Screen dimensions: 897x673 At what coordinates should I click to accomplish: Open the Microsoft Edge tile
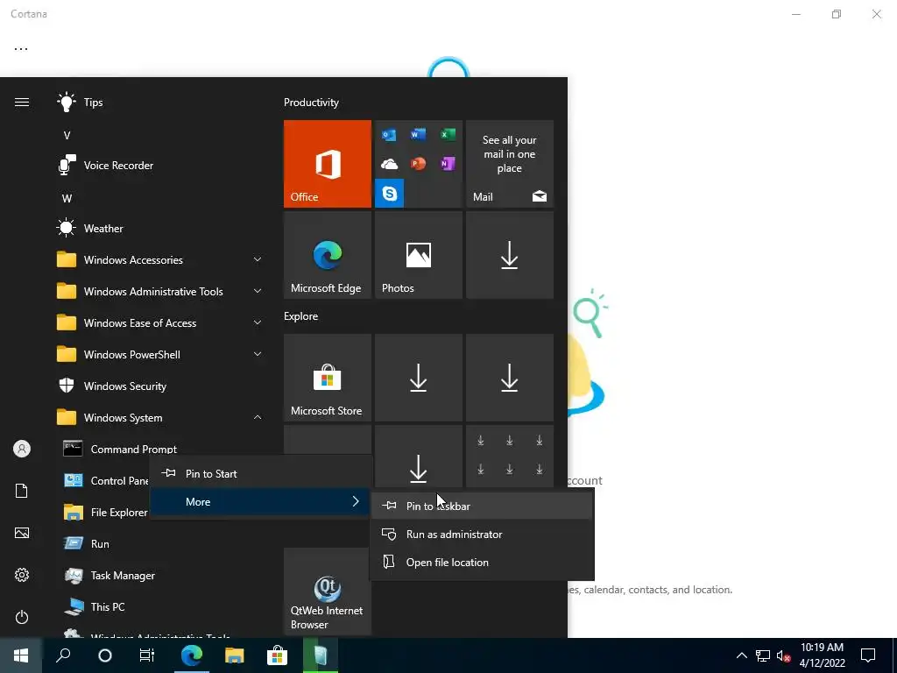(x=328, y=255)
